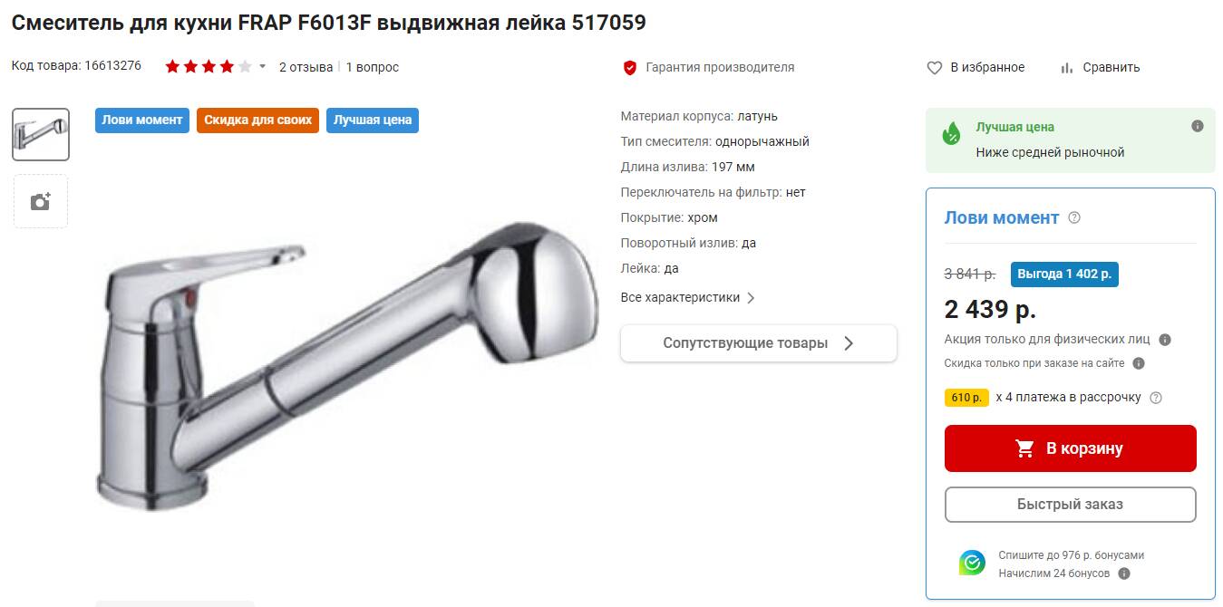Show info about Акция только для физических лиц

1165,340
